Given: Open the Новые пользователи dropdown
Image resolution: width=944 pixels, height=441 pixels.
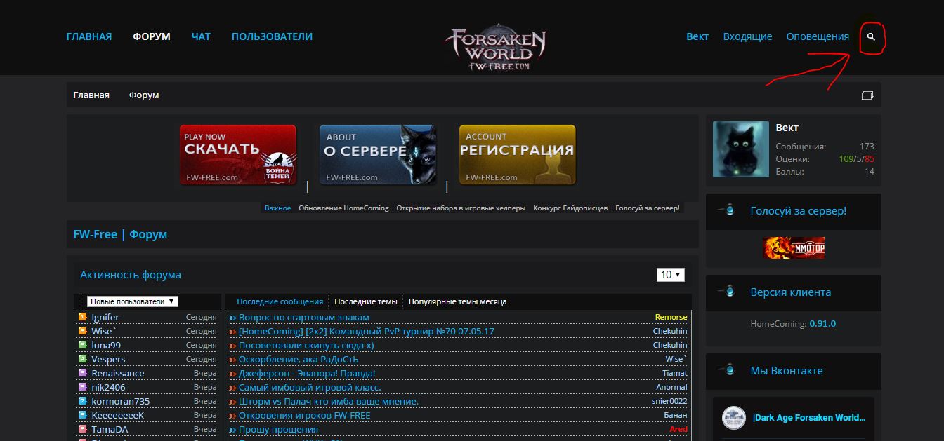Looking at the screenshot, I should 132,301.
